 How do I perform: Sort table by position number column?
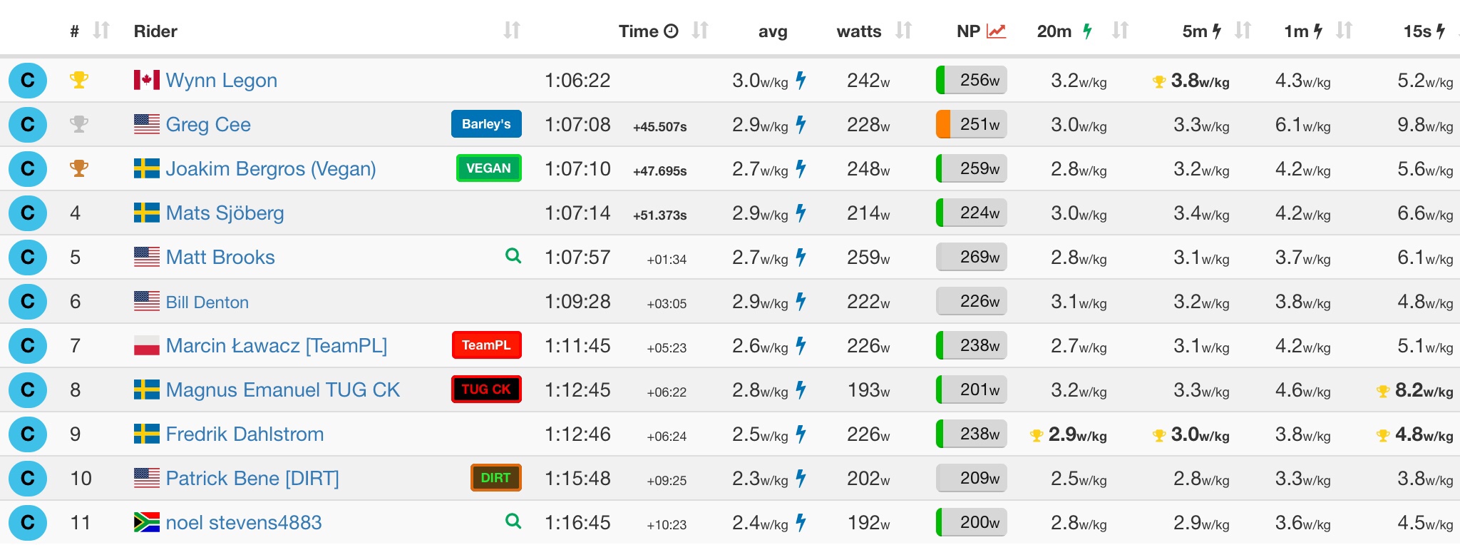click(x=101, y=31)
